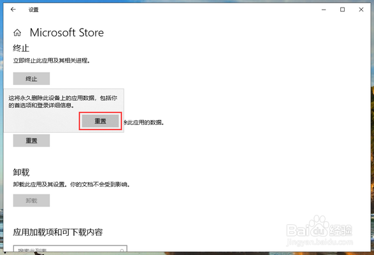Open Settings home via house icon

(x=17, y=33)
